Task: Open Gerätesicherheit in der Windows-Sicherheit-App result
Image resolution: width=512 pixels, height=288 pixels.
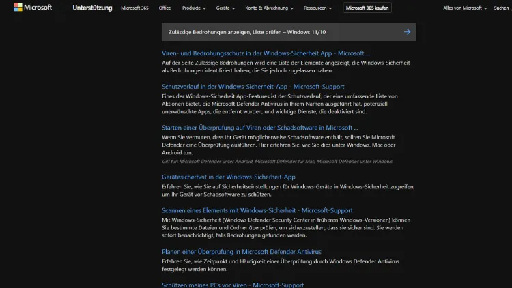Action: tap(229, 177)
